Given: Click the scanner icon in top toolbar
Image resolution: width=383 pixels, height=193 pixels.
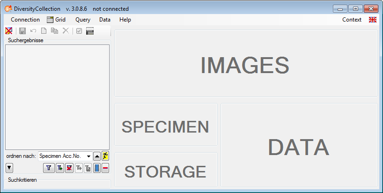Looking at the screenshot, I should coord(90,31).
